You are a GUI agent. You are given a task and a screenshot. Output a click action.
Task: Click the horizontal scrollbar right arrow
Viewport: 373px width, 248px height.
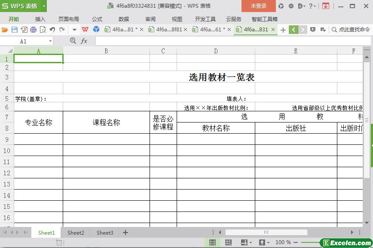tap(352, 232)
